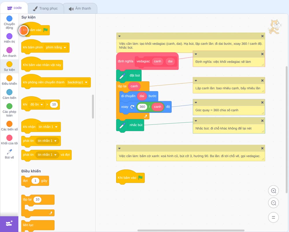Close the 'Góc quay' comment

[x=262, y=102]
